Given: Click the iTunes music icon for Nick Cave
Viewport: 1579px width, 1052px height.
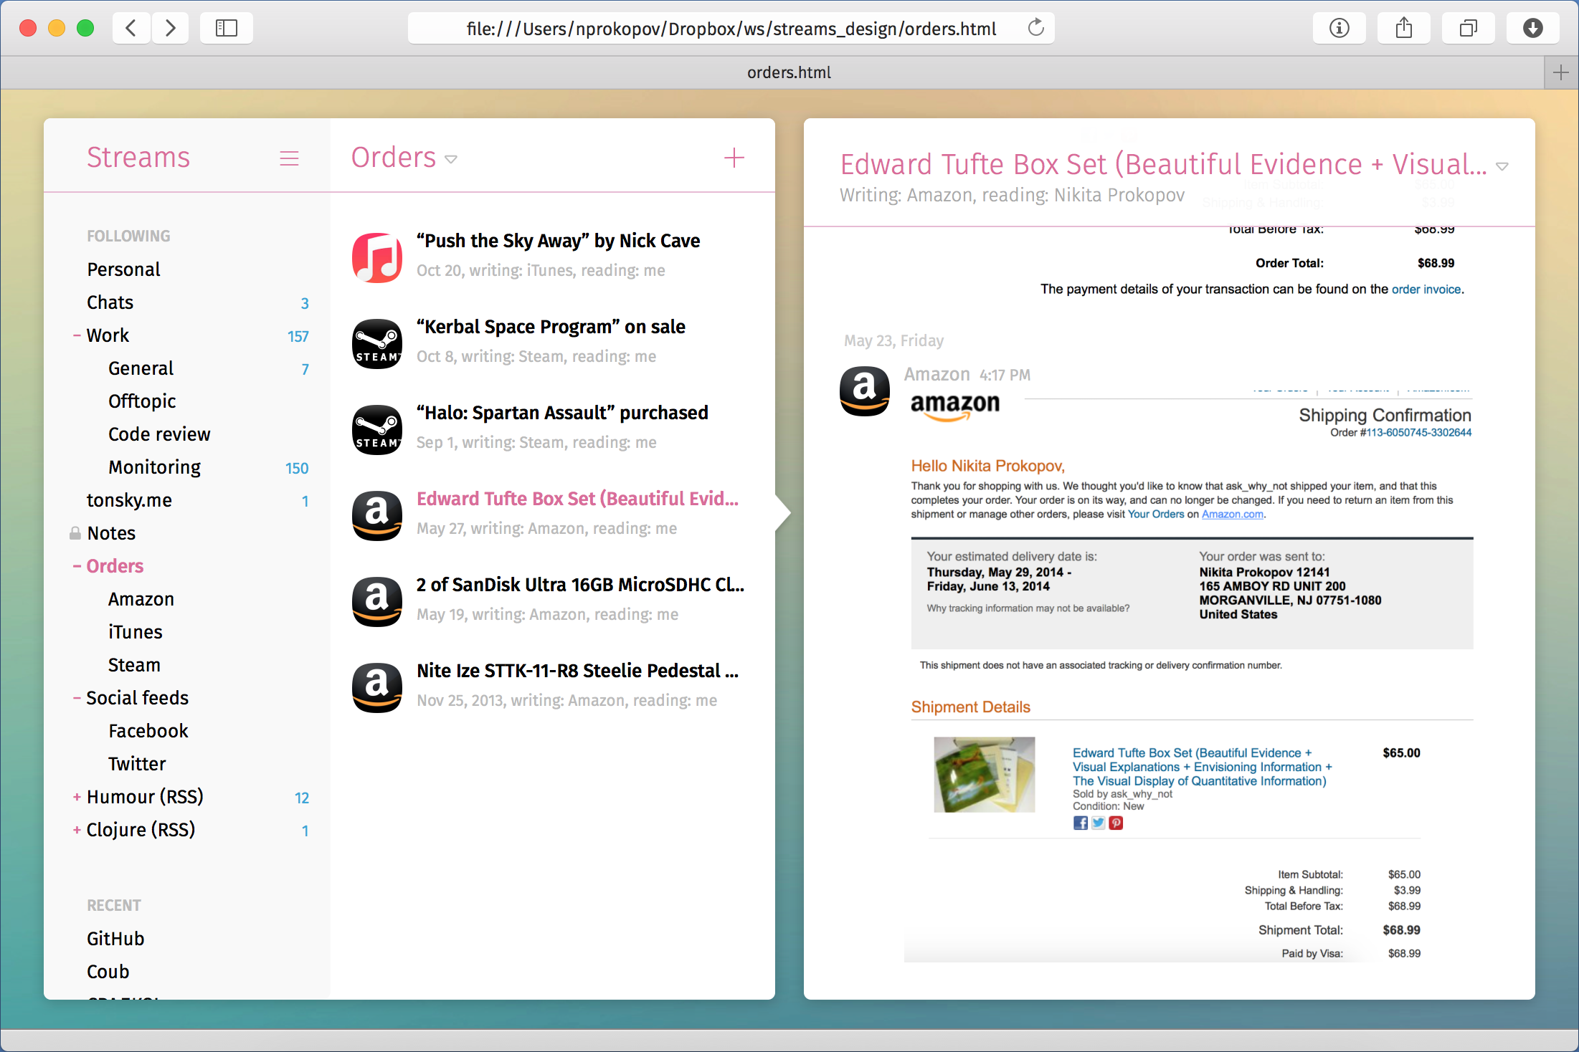Looking at the screenshot, I should click(x=377, y=257).
